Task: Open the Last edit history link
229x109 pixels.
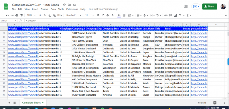Action: [x=104, y=9]
